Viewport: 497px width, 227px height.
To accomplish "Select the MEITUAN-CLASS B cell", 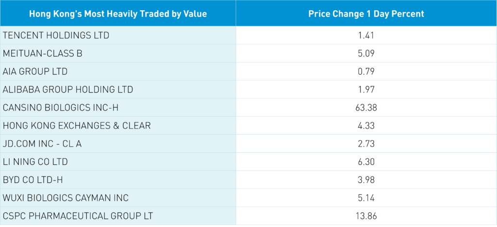I will (x=43, y=53).
